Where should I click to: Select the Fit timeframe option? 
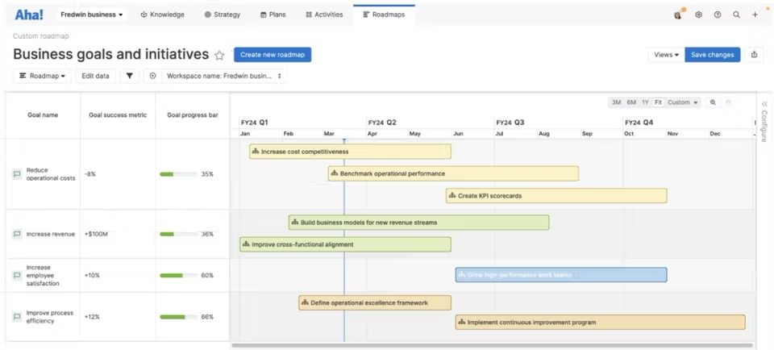(658, 102)
